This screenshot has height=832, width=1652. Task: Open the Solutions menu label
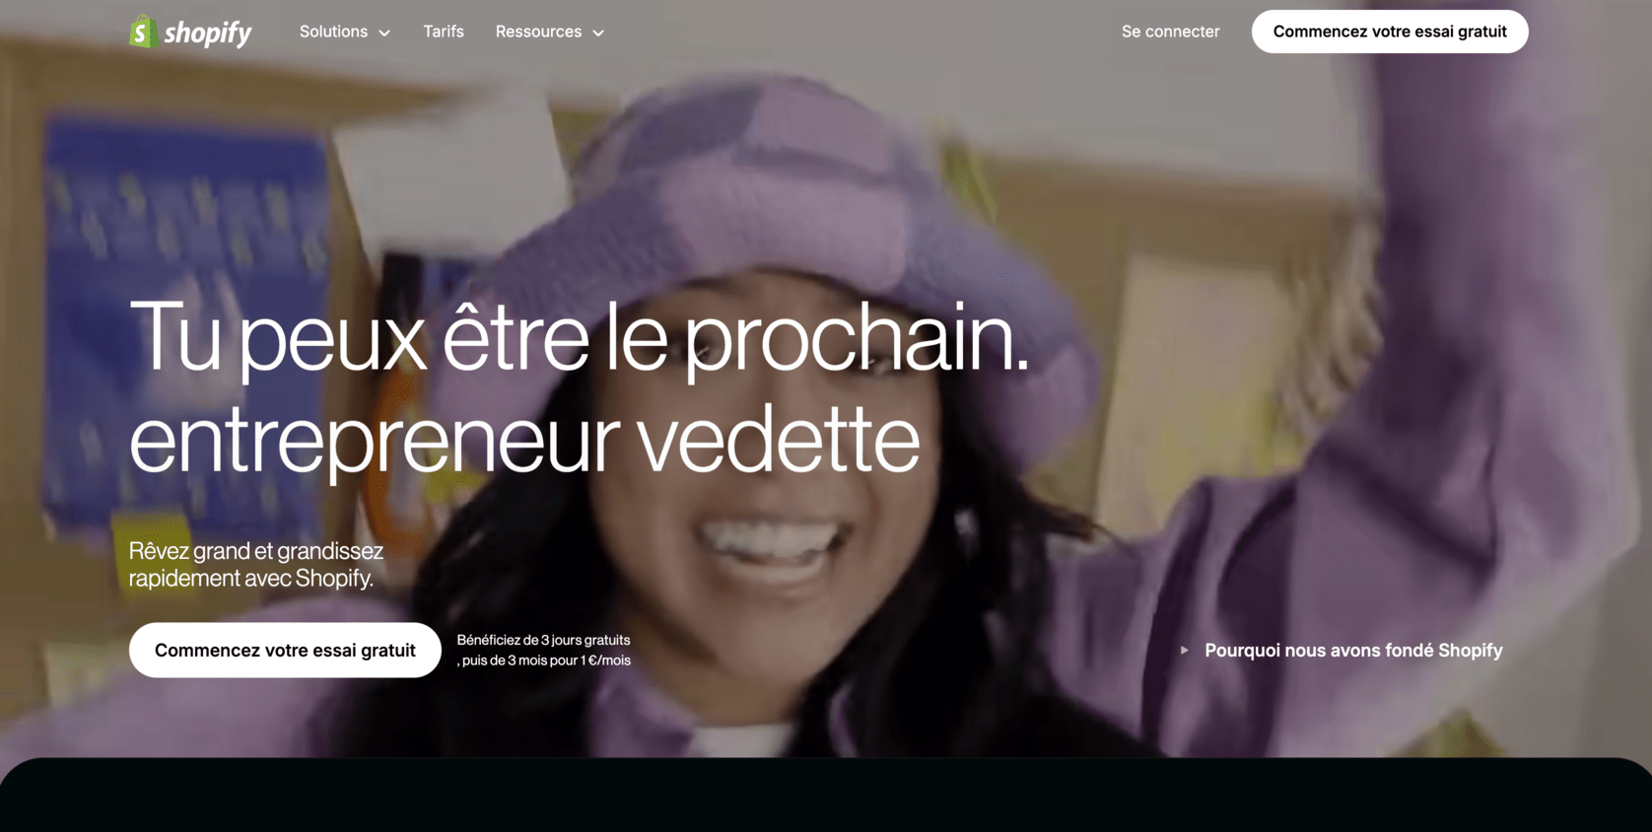pyautogui.click(x=333, y=32)
